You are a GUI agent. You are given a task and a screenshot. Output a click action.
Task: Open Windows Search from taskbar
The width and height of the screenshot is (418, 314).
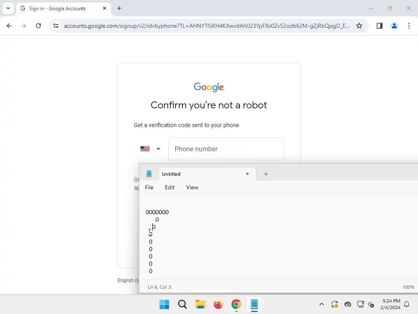coord(182,304)
